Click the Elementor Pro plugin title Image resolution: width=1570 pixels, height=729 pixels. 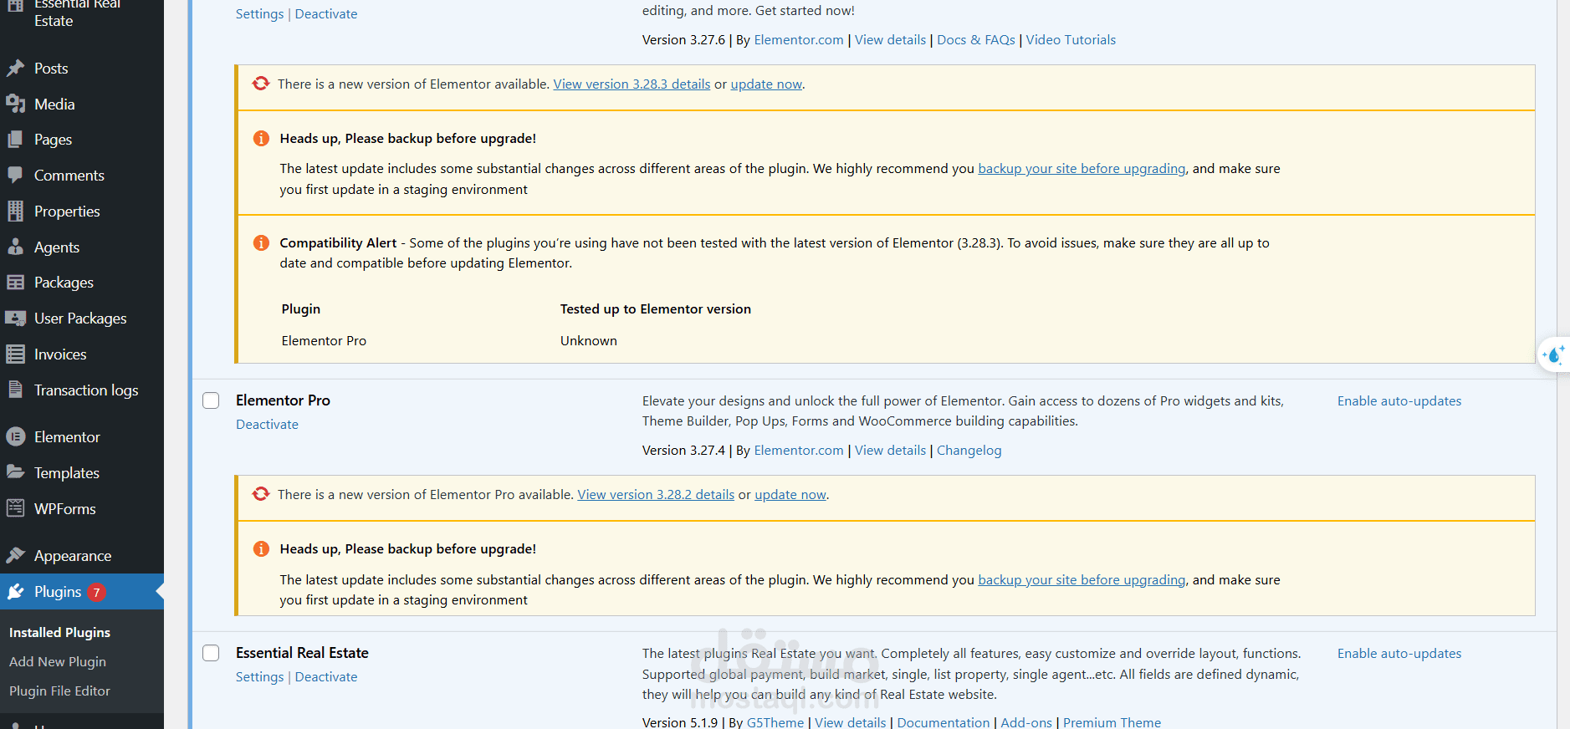point(283,400)
